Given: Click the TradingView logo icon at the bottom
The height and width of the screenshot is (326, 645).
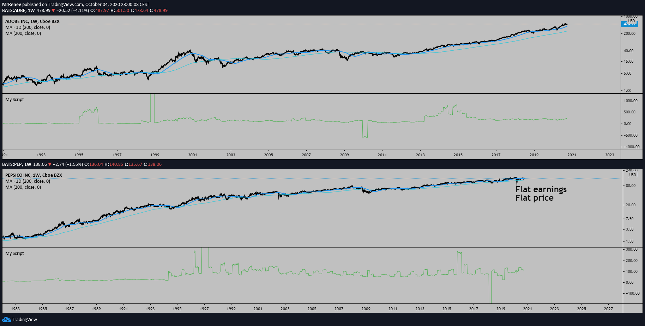Looking at the screenshot, I should (6, 319).
